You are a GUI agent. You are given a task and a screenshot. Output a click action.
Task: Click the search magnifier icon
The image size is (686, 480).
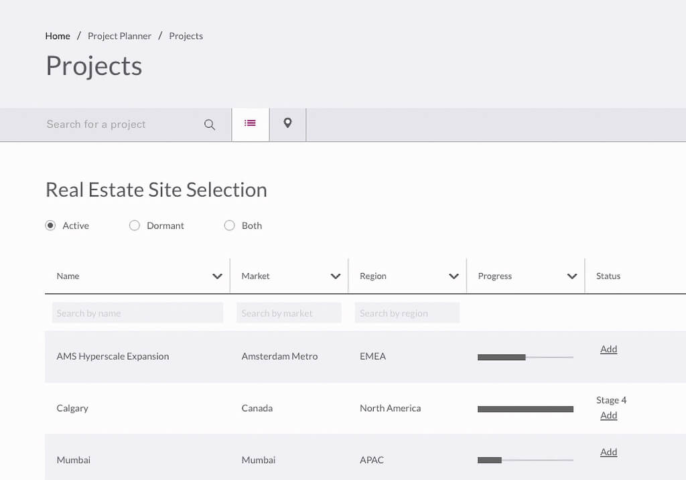(x=210, y=125)
